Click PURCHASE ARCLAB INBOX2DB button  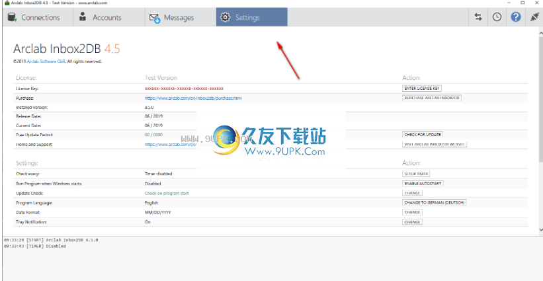point(432,98)
